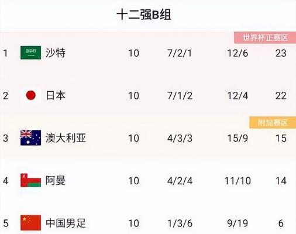Image resolution: width=296 pixels, height=234 pixels.
Task: Click Japan's 22 points value
Action: pos(281,96)
